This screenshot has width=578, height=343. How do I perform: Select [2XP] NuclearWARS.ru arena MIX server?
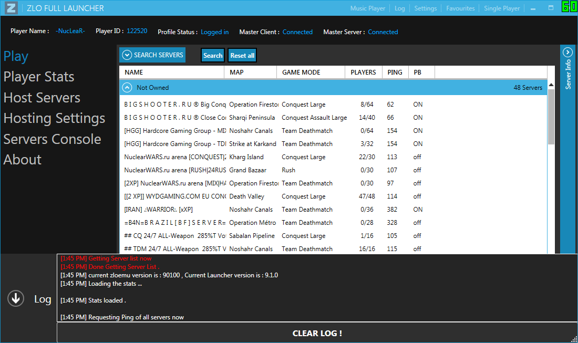333,183
